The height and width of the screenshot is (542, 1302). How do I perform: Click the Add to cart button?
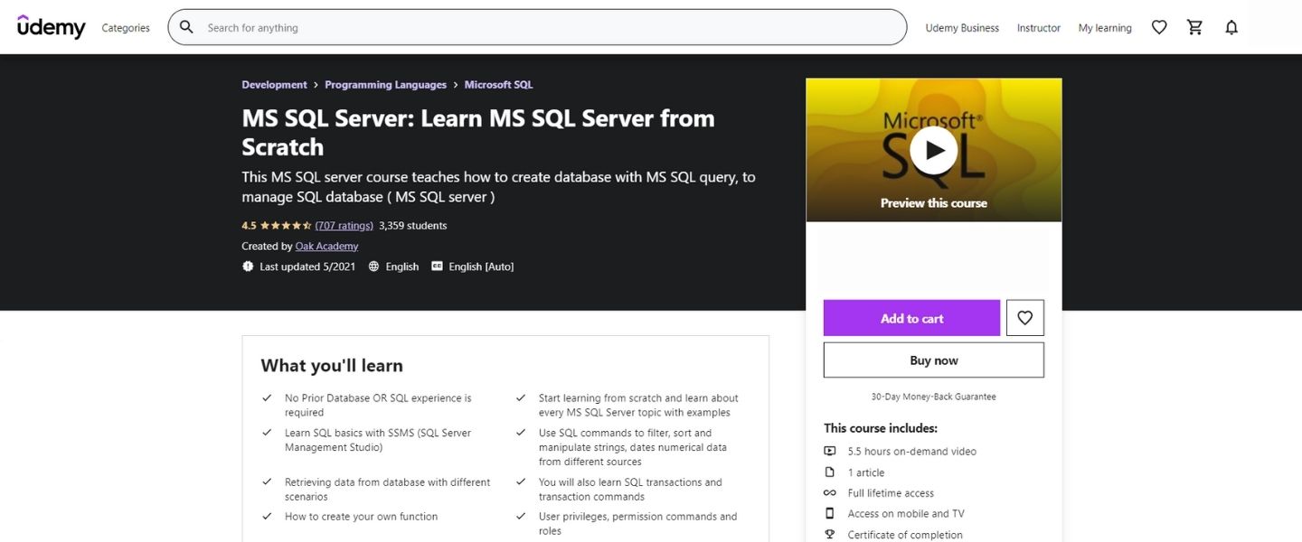point(911,318)
